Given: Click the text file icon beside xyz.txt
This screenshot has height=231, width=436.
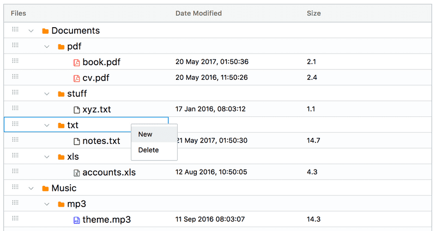Looking at the screenshot, I should [x=76, y=110].
